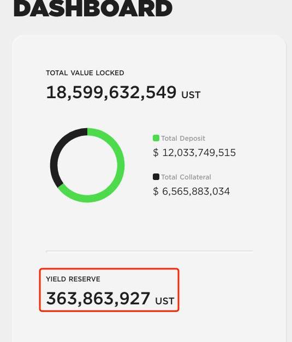Click the dollar sign before collateral amount

[156, 191]
